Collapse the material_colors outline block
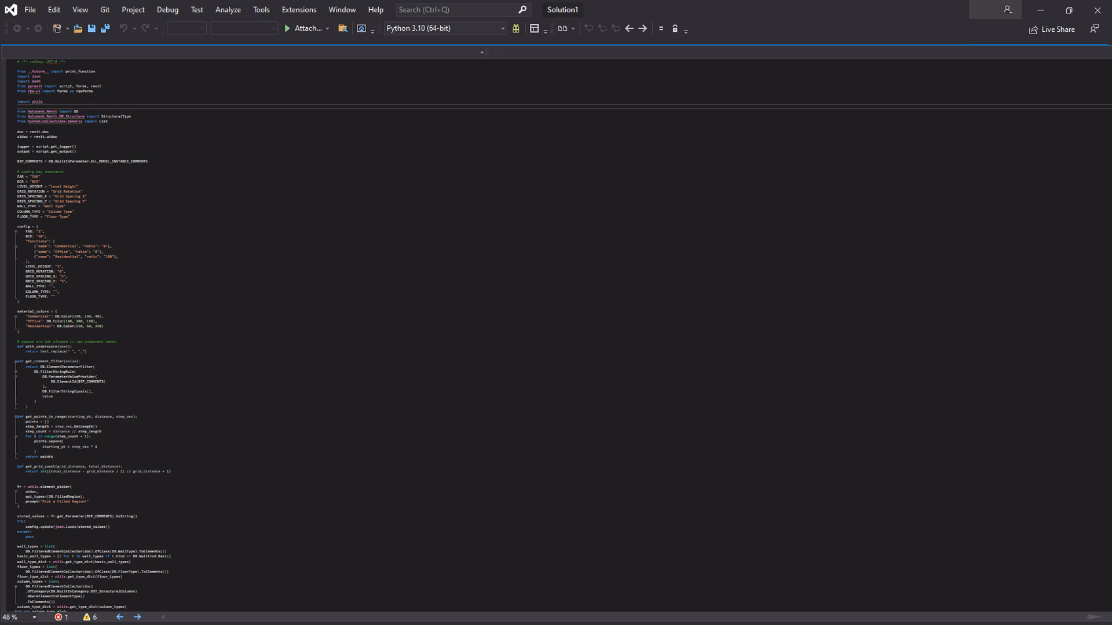 click(16, 317)
